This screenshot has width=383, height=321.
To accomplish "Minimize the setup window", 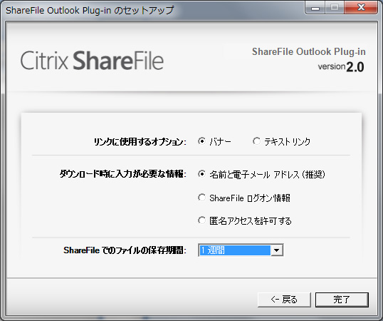I will point(315,8).
